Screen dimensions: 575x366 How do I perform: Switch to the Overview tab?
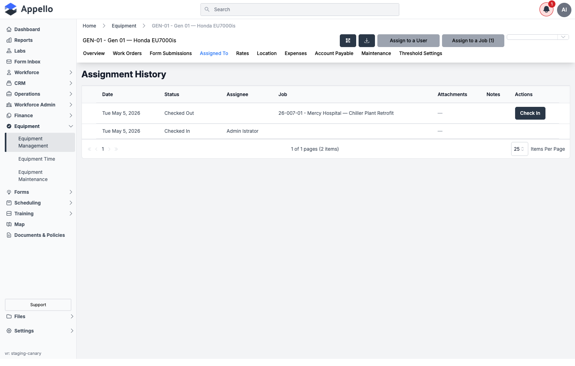(94, 53)
